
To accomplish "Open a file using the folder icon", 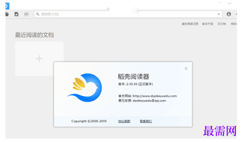I will point(7,14).
